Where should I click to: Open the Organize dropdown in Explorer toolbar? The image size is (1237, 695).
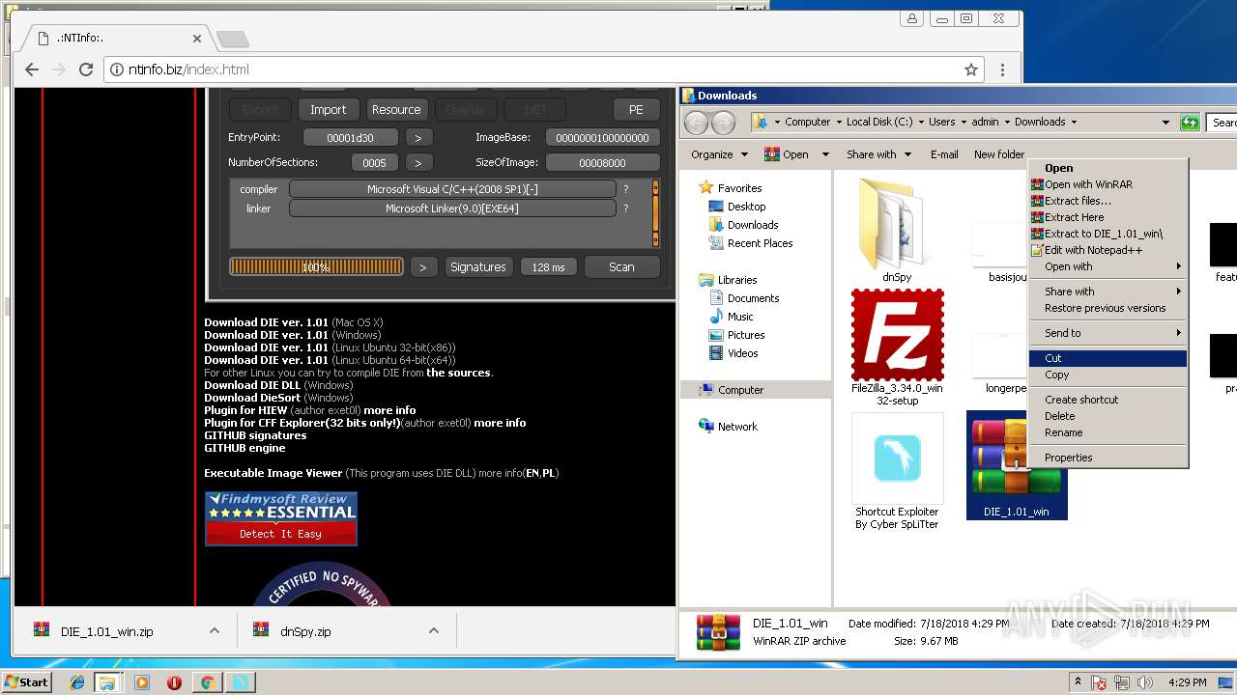click(x=719, y=154)
